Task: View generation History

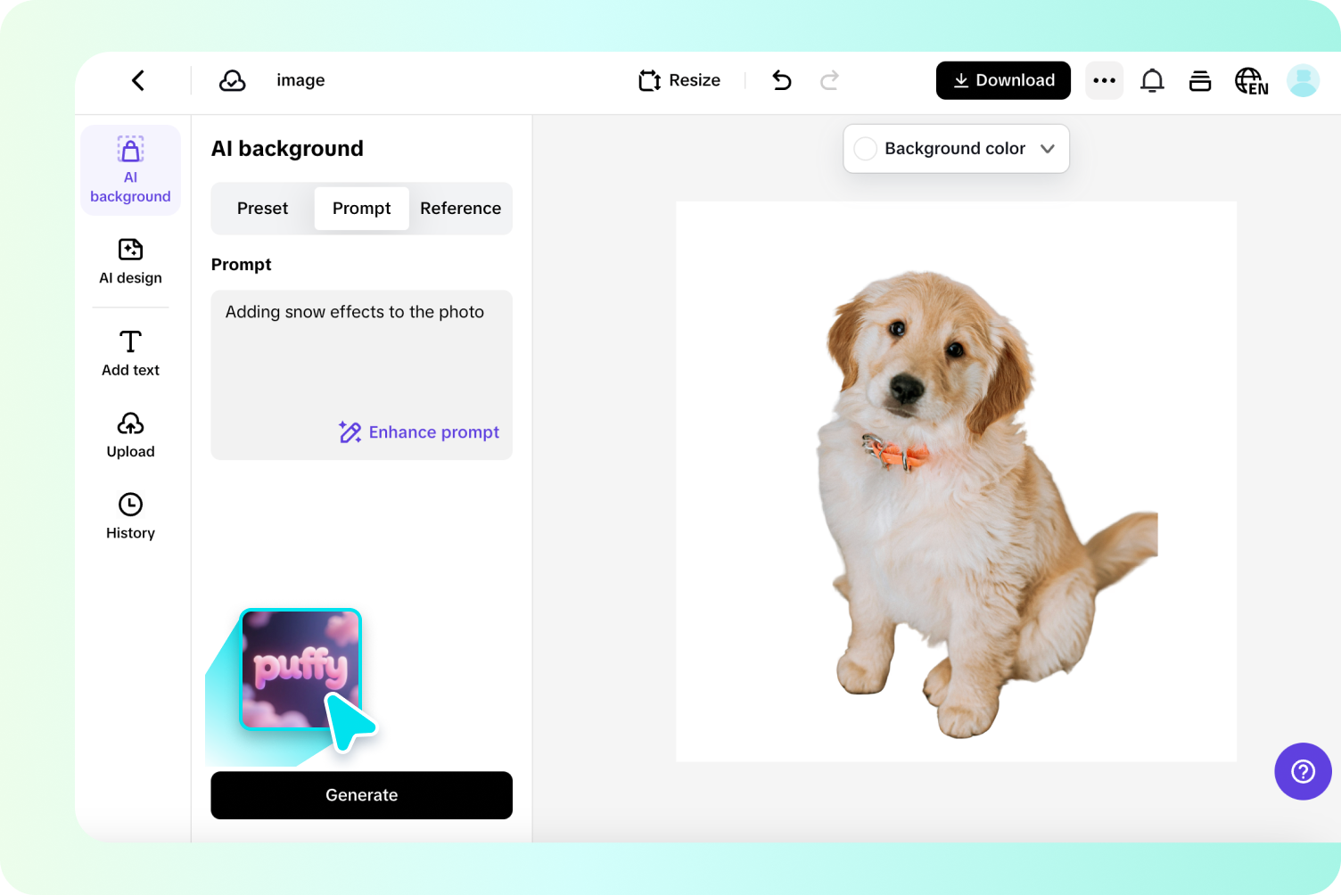Action: (130, 515)
